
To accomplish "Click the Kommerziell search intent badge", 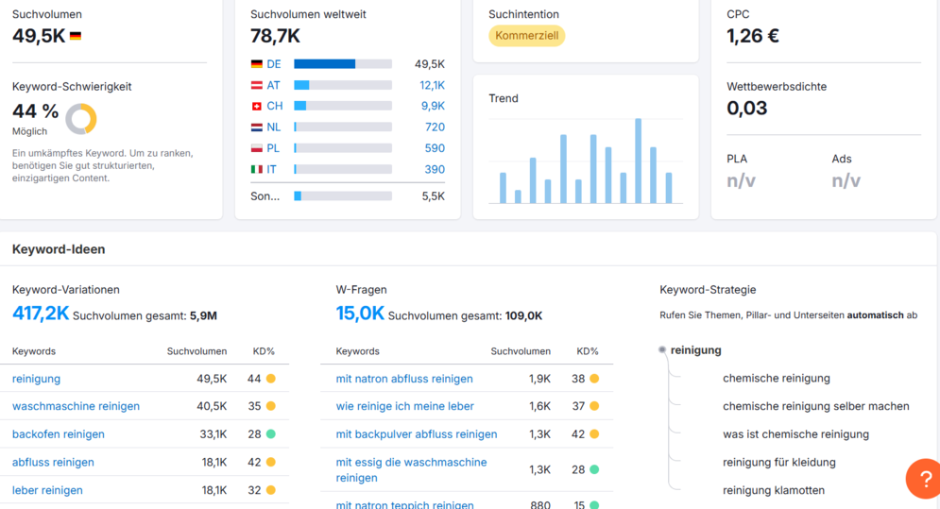I will pos(526,36).
